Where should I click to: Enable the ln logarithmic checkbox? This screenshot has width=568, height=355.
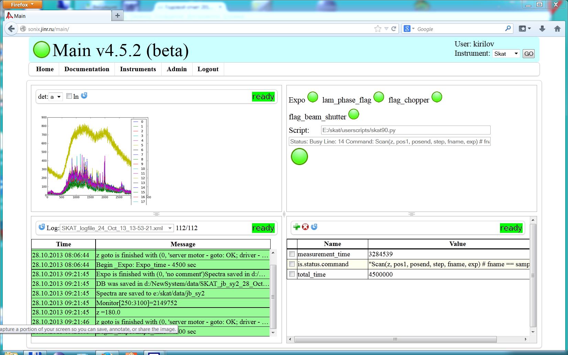69,96
